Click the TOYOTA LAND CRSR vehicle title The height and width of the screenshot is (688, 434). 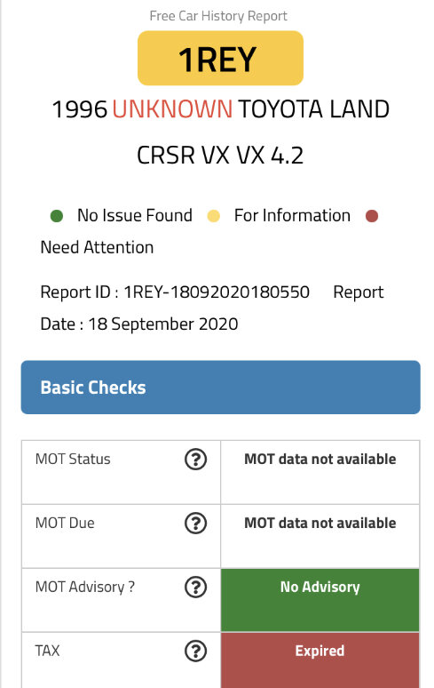tap(220, 132)
